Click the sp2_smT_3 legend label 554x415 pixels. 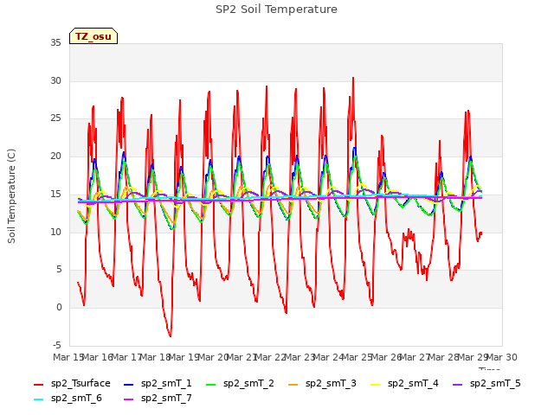point(331,383)
